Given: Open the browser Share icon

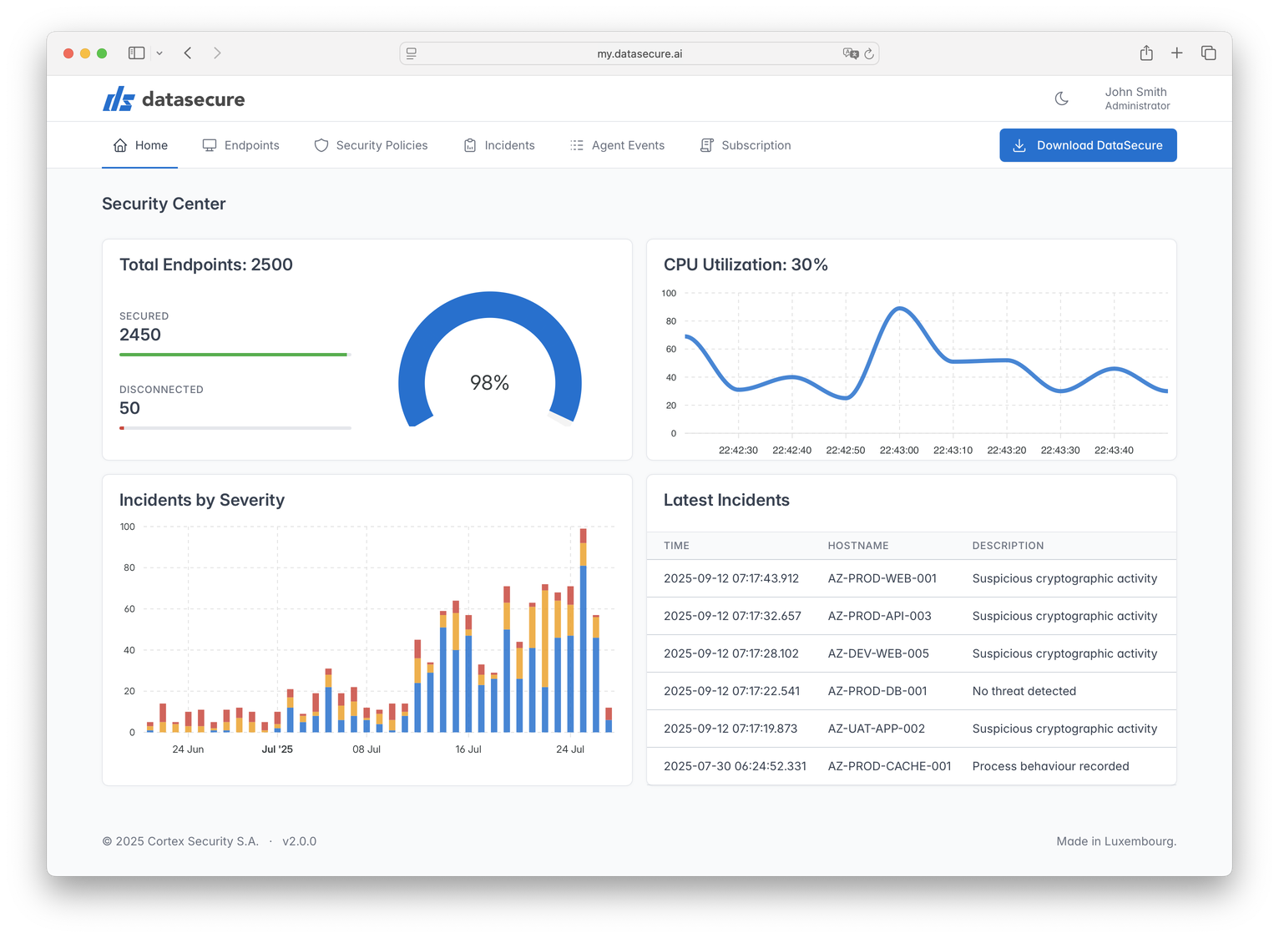Looking at the screenshot, I should pyautogui.click(x=1146, y=53).
